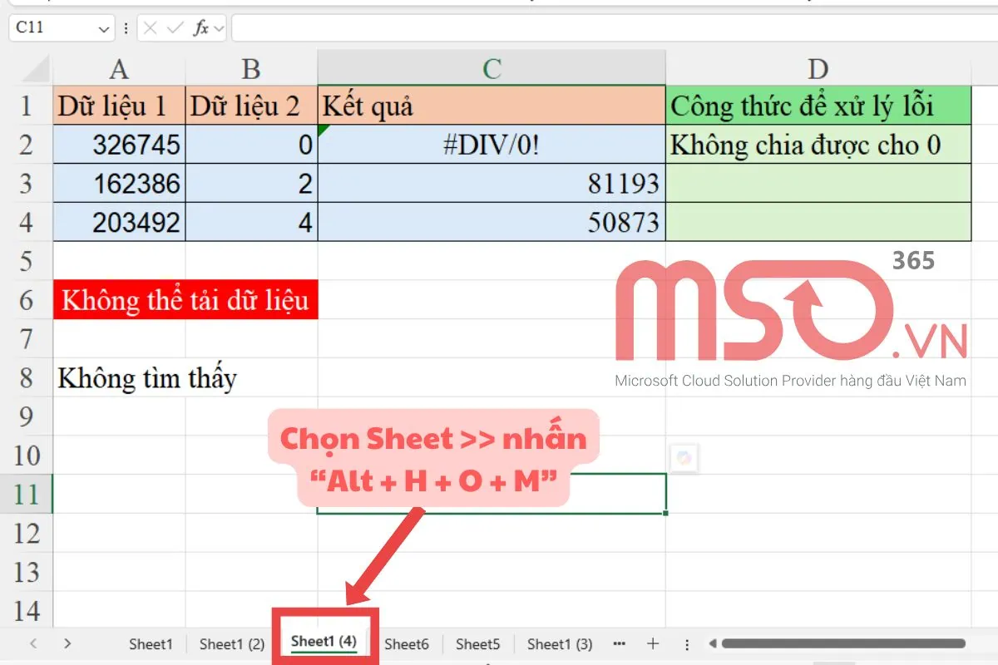Switch to the Sheet6 tab

tap(408, 643)
